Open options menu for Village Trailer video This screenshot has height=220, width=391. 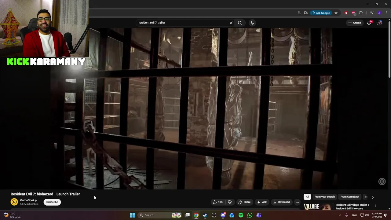tap(376, 205)
